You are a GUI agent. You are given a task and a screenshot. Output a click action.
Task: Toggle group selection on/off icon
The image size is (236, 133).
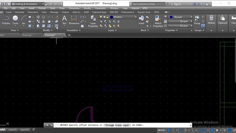(203, 26)
